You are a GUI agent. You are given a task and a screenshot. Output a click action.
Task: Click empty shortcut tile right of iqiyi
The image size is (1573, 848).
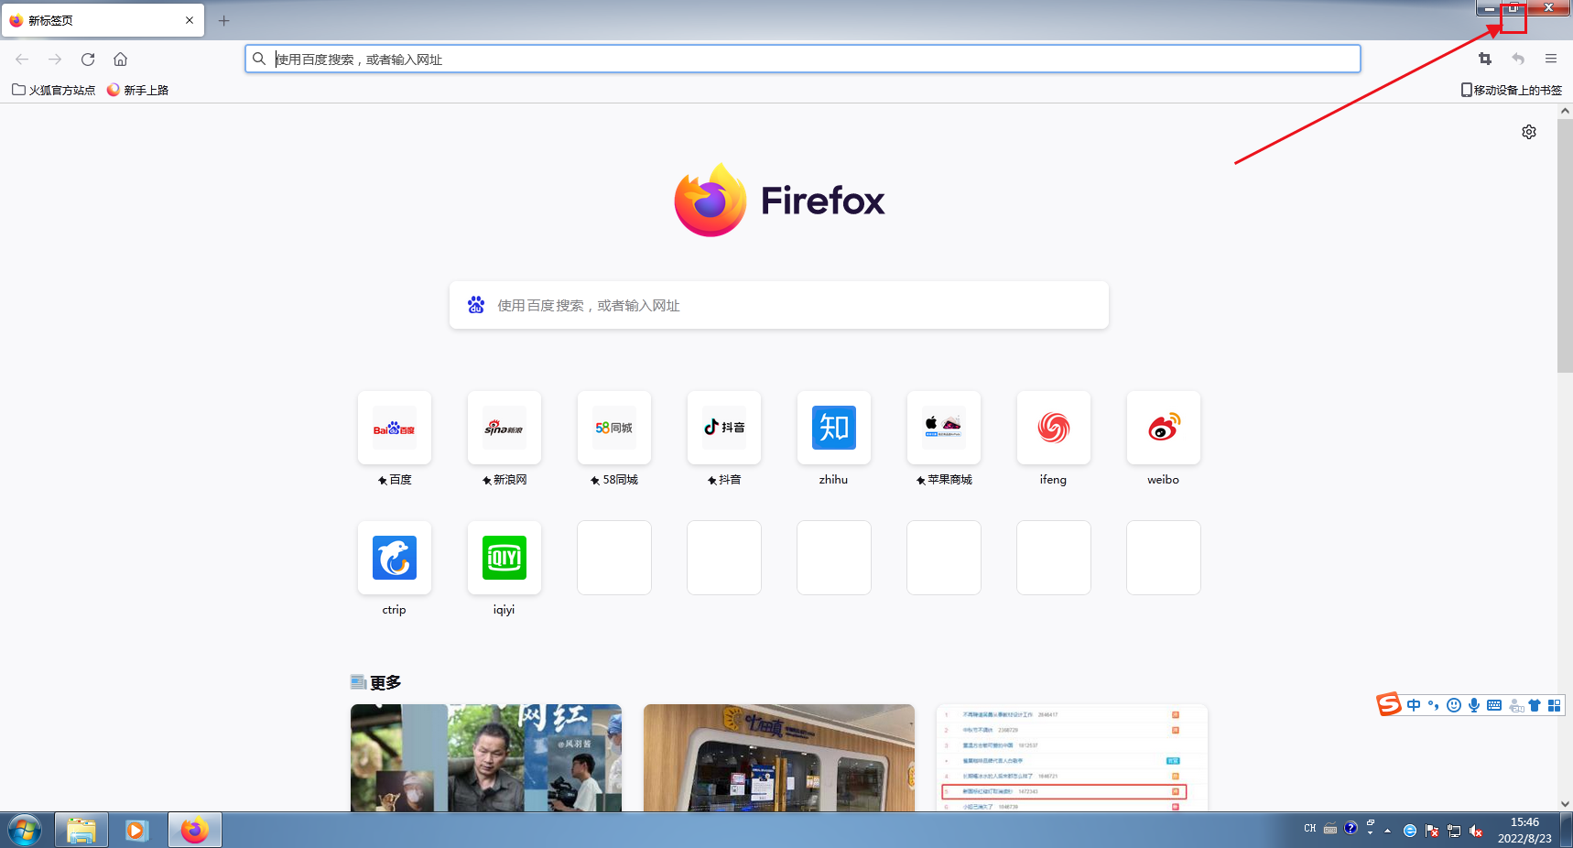(x=614, y=558)
